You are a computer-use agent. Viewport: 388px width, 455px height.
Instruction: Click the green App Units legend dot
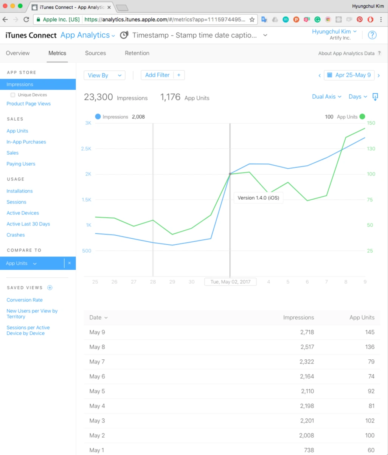363,117
